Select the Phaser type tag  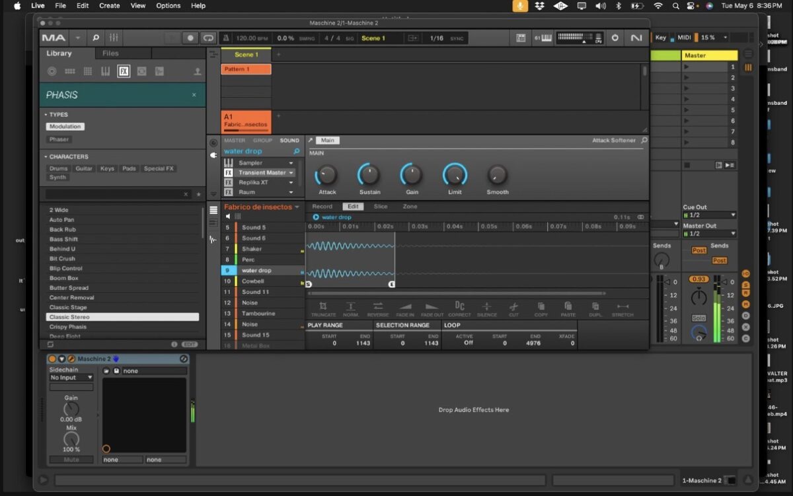tap(59, 139)
